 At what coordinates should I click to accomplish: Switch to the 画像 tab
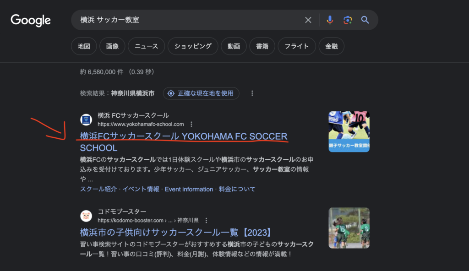coord(112,46)
